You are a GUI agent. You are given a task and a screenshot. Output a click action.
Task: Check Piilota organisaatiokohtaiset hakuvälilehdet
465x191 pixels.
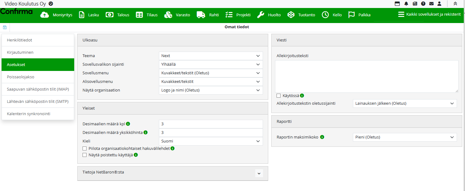click(x=85, y=149)
